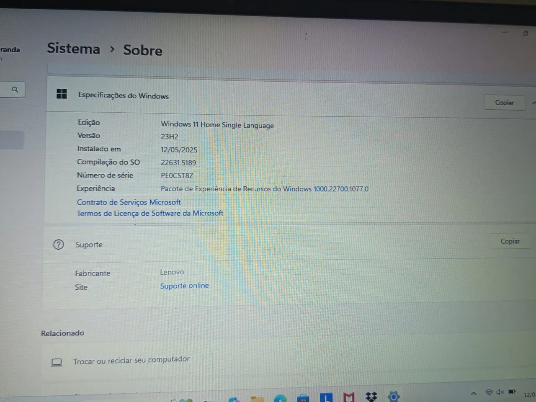
Task: Open Dropbox from the taskbar
Action: tap(371, 396)
